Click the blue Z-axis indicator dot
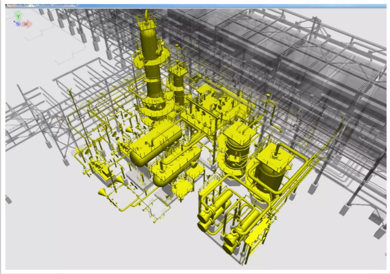Screen dimensions: 390x274 click(x=18, y=24)
